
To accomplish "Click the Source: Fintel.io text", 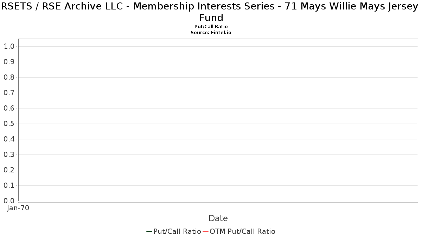I will click(211, 32).
